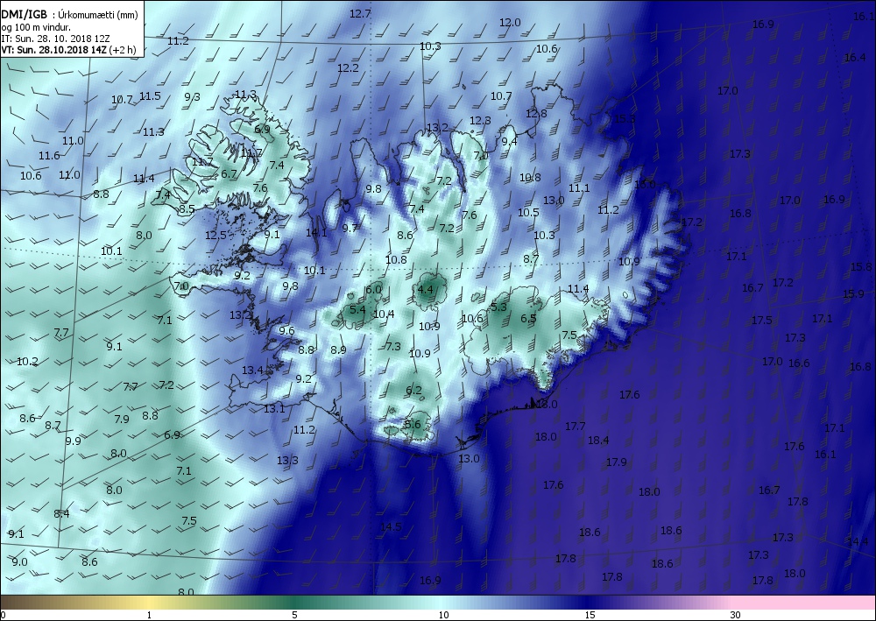Click the DMI/IGB title label
The height and width of the screenshot is (621, 876).
(25, 15)
